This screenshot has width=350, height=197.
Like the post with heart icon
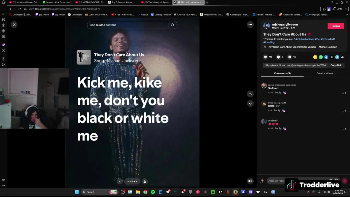click(x=265, y=57)
